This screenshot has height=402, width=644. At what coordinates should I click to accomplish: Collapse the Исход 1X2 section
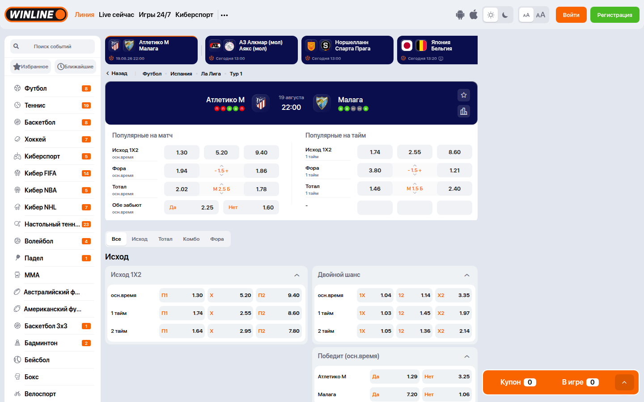(297, 275)
